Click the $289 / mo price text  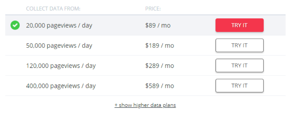pyautogui.click(x=160, y=66)
